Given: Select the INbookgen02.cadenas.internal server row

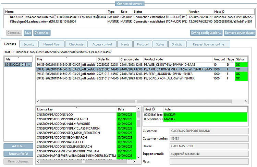Looking at the screenshot, I should pos(130,21).
